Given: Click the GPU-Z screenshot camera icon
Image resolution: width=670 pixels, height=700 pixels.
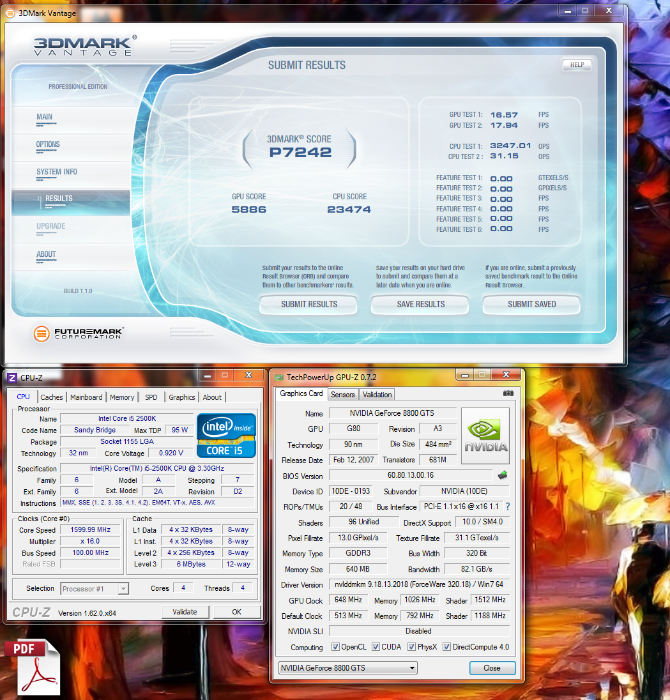Looking at the screenshot, I should click(508, 393).
